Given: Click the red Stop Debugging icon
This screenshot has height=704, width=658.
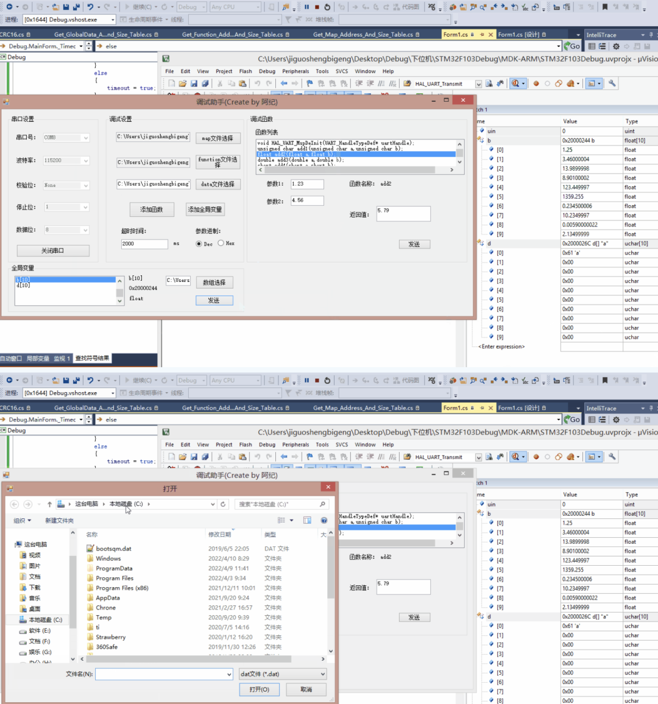Looking at the screenshot, I should [x=317, y=7].
